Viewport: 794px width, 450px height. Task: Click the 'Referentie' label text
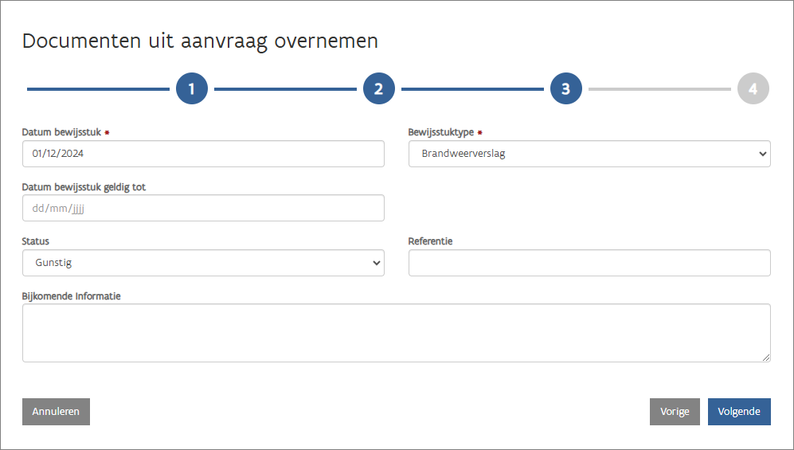tap(430, 241)
